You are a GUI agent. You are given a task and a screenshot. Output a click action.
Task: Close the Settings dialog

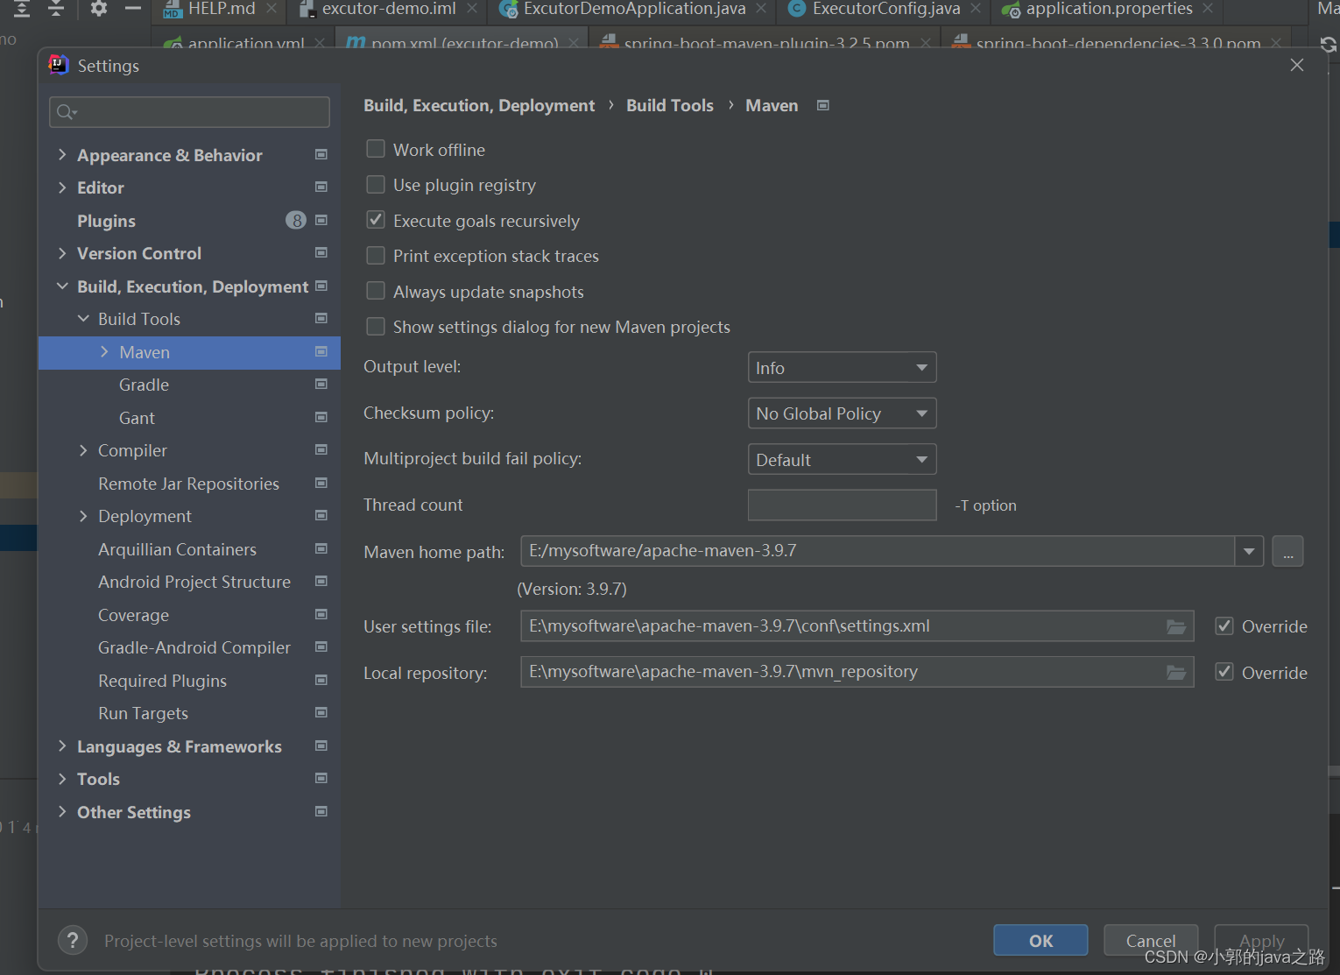pyautogui.click(x=1297, y=66)
